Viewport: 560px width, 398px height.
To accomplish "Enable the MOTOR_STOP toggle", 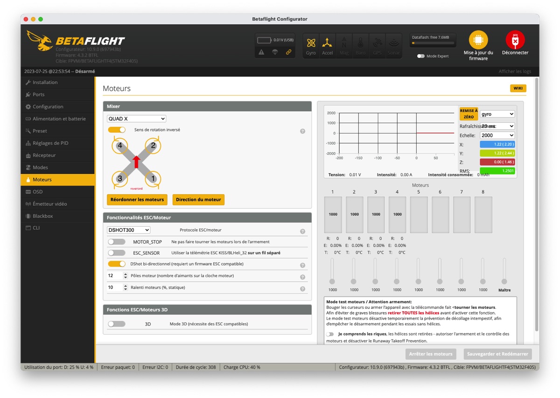I will (117, 242).
